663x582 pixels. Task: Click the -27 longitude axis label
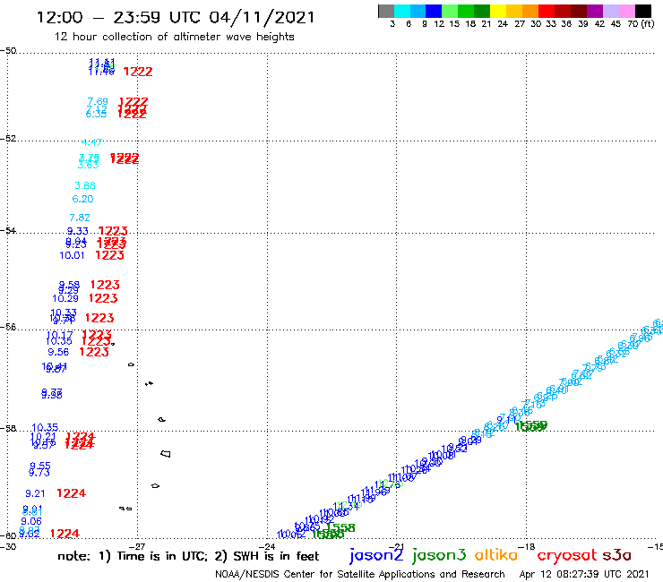137,546
